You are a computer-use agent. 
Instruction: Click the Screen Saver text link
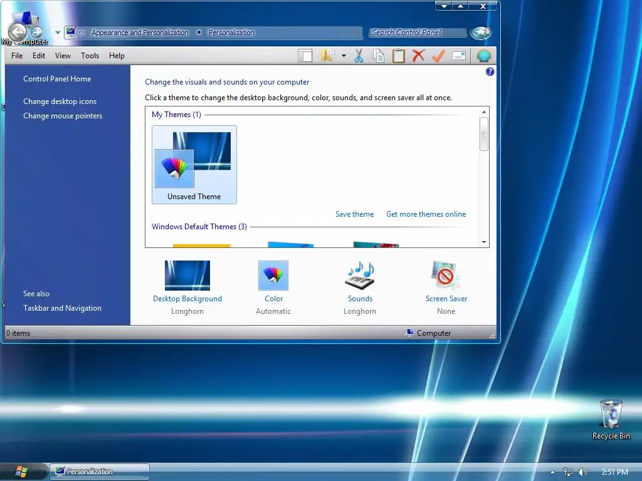click(x=446, y=299)
